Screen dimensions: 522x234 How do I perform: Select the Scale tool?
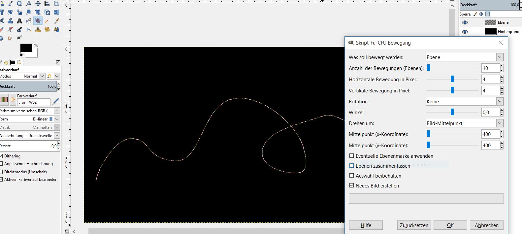tap(19, 12)
